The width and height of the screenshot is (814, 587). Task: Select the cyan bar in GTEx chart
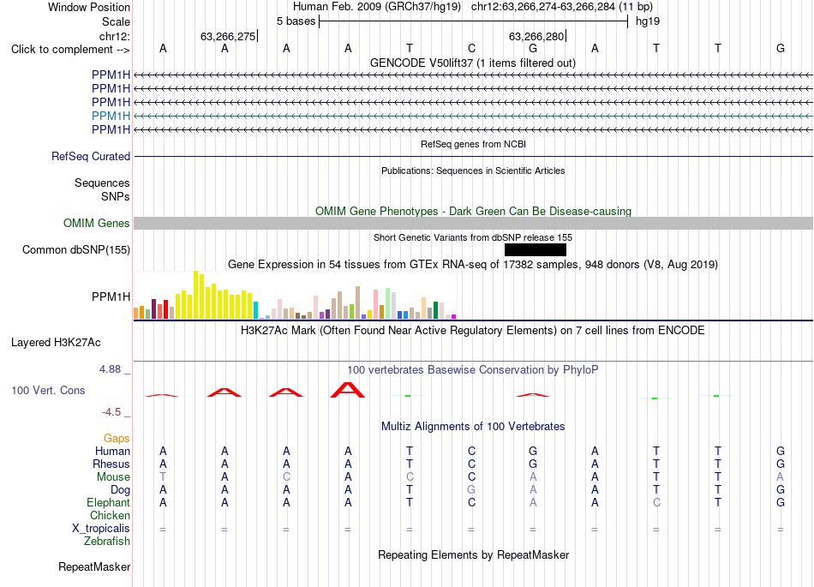[x=256, y=310]
